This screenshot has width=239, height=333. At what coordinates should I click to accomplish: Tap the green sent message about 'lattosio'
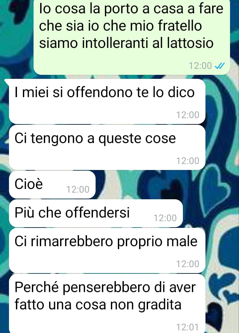tap(131, 37)
